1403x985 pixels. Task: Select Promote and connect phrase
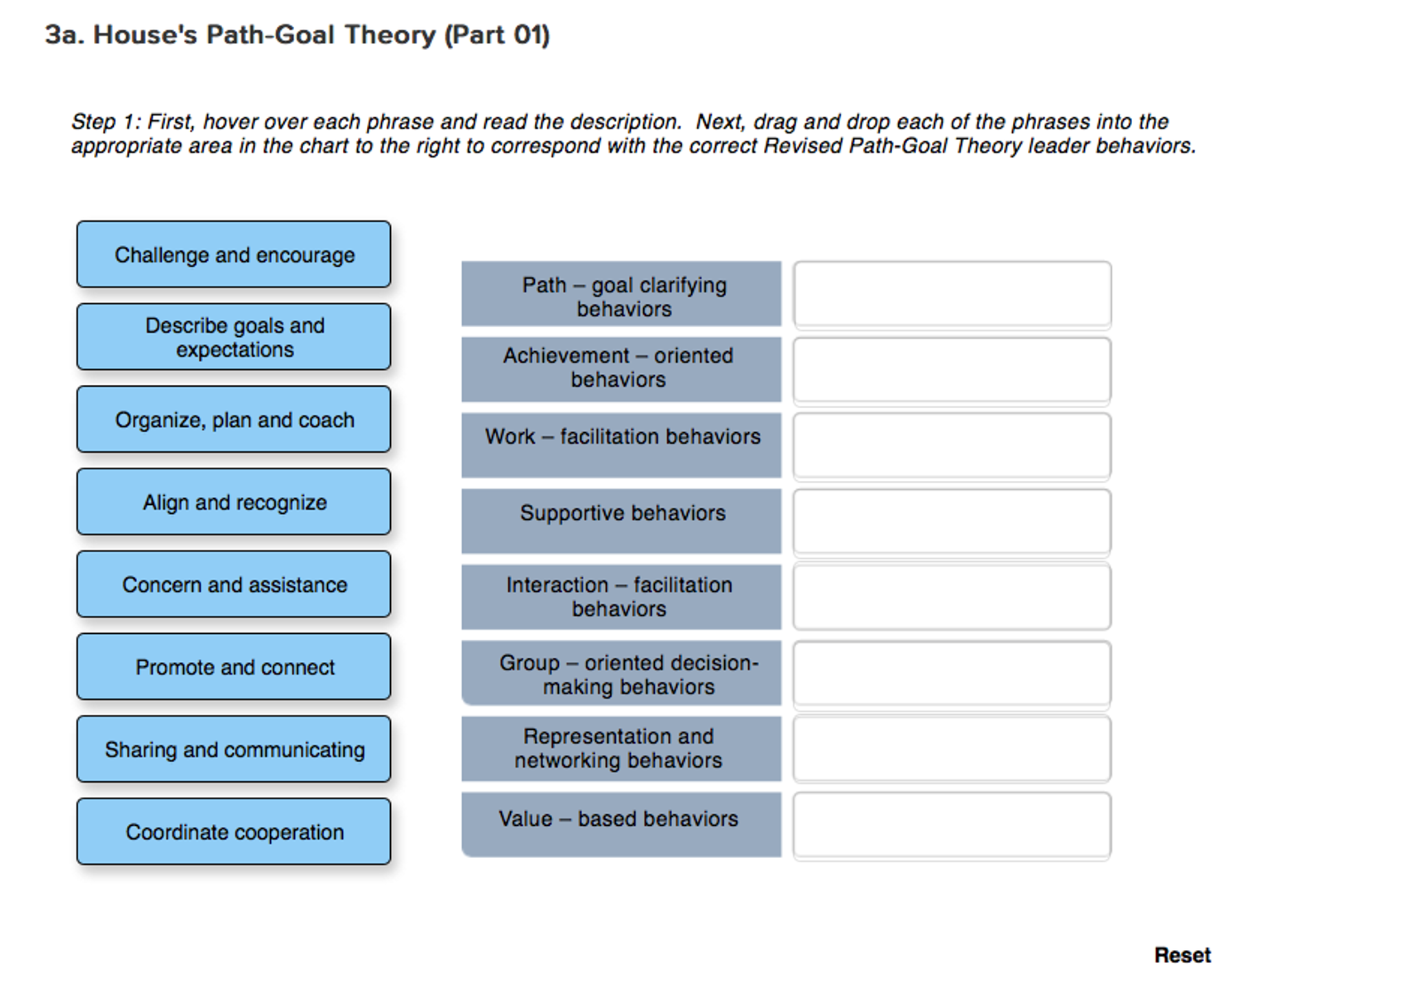click(234, 667)
